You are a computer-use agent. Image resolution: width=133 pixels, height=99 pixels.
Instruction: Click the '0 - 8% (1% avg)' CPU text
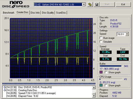107,82
